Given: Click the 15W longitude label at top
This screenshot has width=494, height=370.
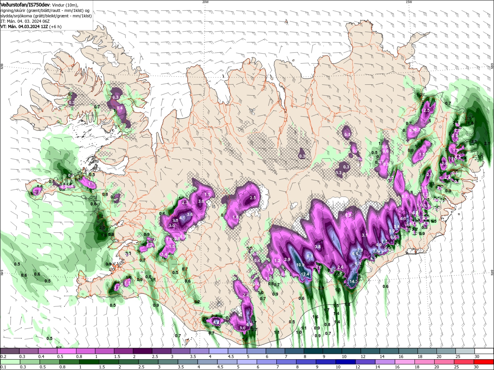Looking at the screenshot, I should coord(409,2).
